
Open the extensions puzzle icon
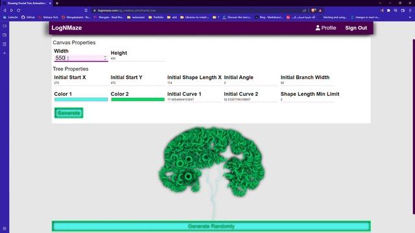click(x=388, y=10)
